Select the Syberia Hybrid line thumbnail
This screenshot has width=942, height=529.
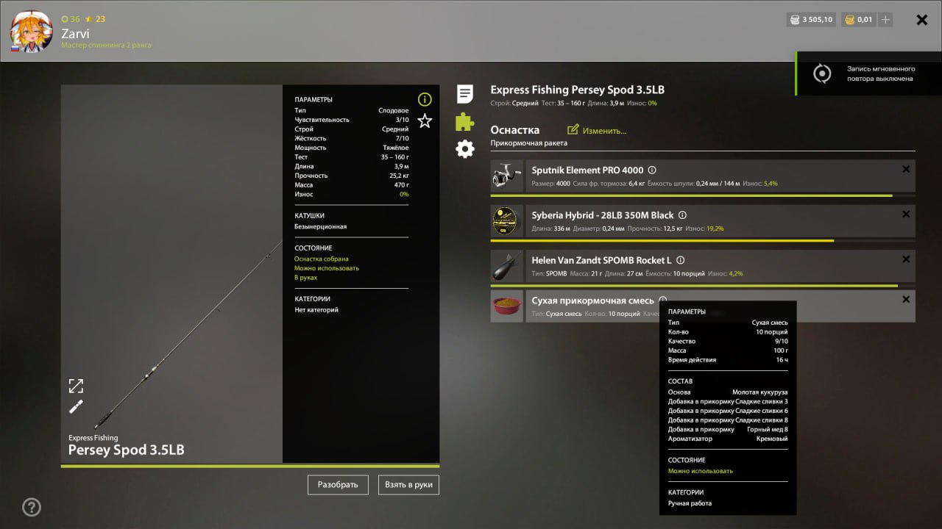click(507, 221)
